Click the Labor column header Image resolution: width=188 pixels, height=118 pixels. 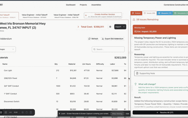point(112,64)
